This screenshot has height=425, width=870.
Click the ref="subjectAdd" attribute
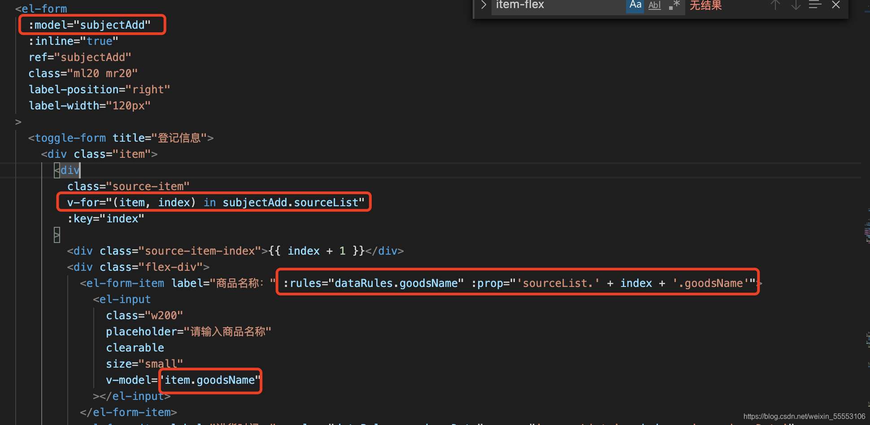click(80, 57)
